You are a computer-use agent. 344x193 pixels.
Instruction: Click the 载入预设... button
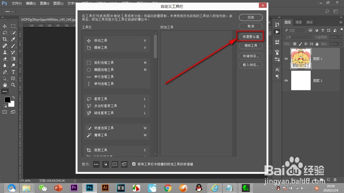pyautogui.click(x=251, y=65)
